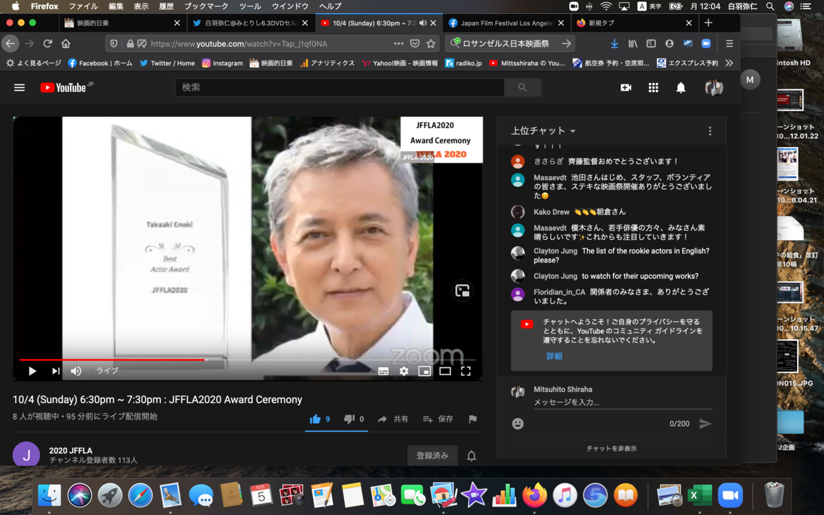
Task: Switch to the 映画的日乗 browser tab
Action: [122, 23]
